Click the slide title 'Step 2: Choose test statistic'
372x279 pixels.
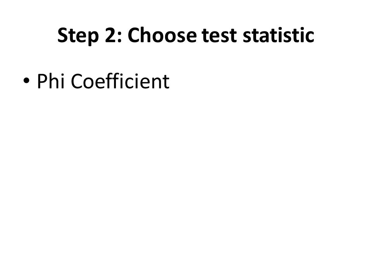pyautogui.click(x=186, y=35)
